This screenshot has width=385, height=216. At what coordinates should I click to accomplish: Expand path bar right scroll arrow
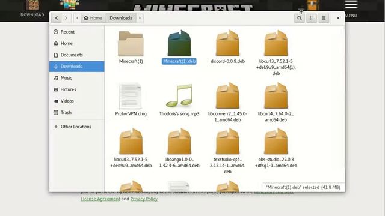(x=140, y=18)
